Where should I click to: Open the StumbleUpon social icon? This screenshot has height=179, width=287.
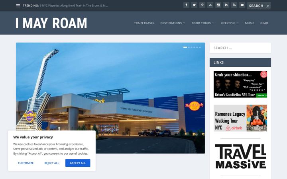(210, 5)
